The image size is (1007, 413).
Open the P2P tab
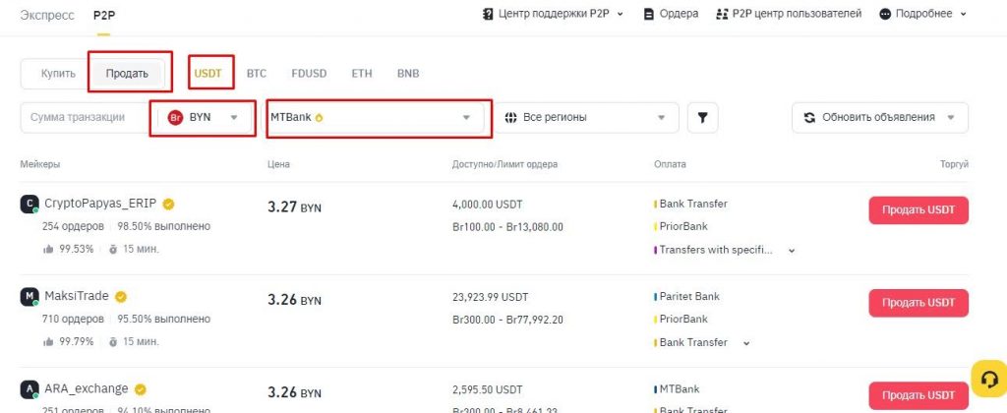pos(103,15)
